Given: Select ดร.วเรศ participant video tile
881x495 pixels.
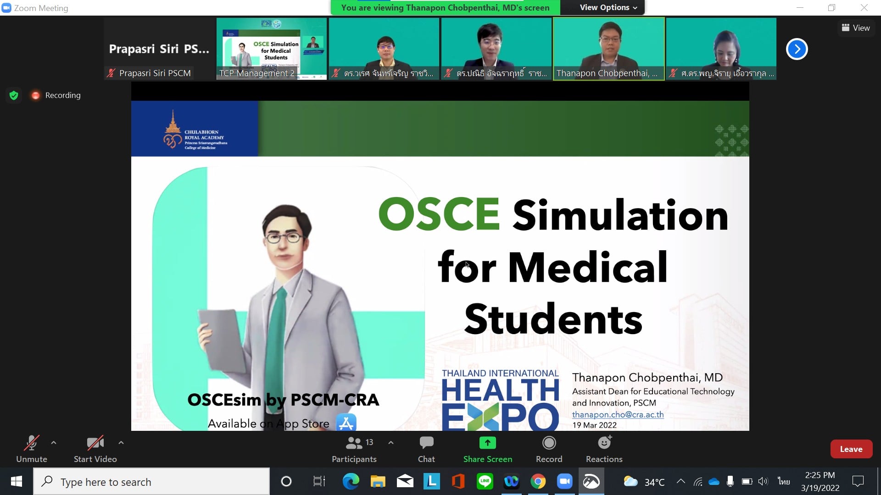Looking at the screenshot, I should (x=384, y=49).
